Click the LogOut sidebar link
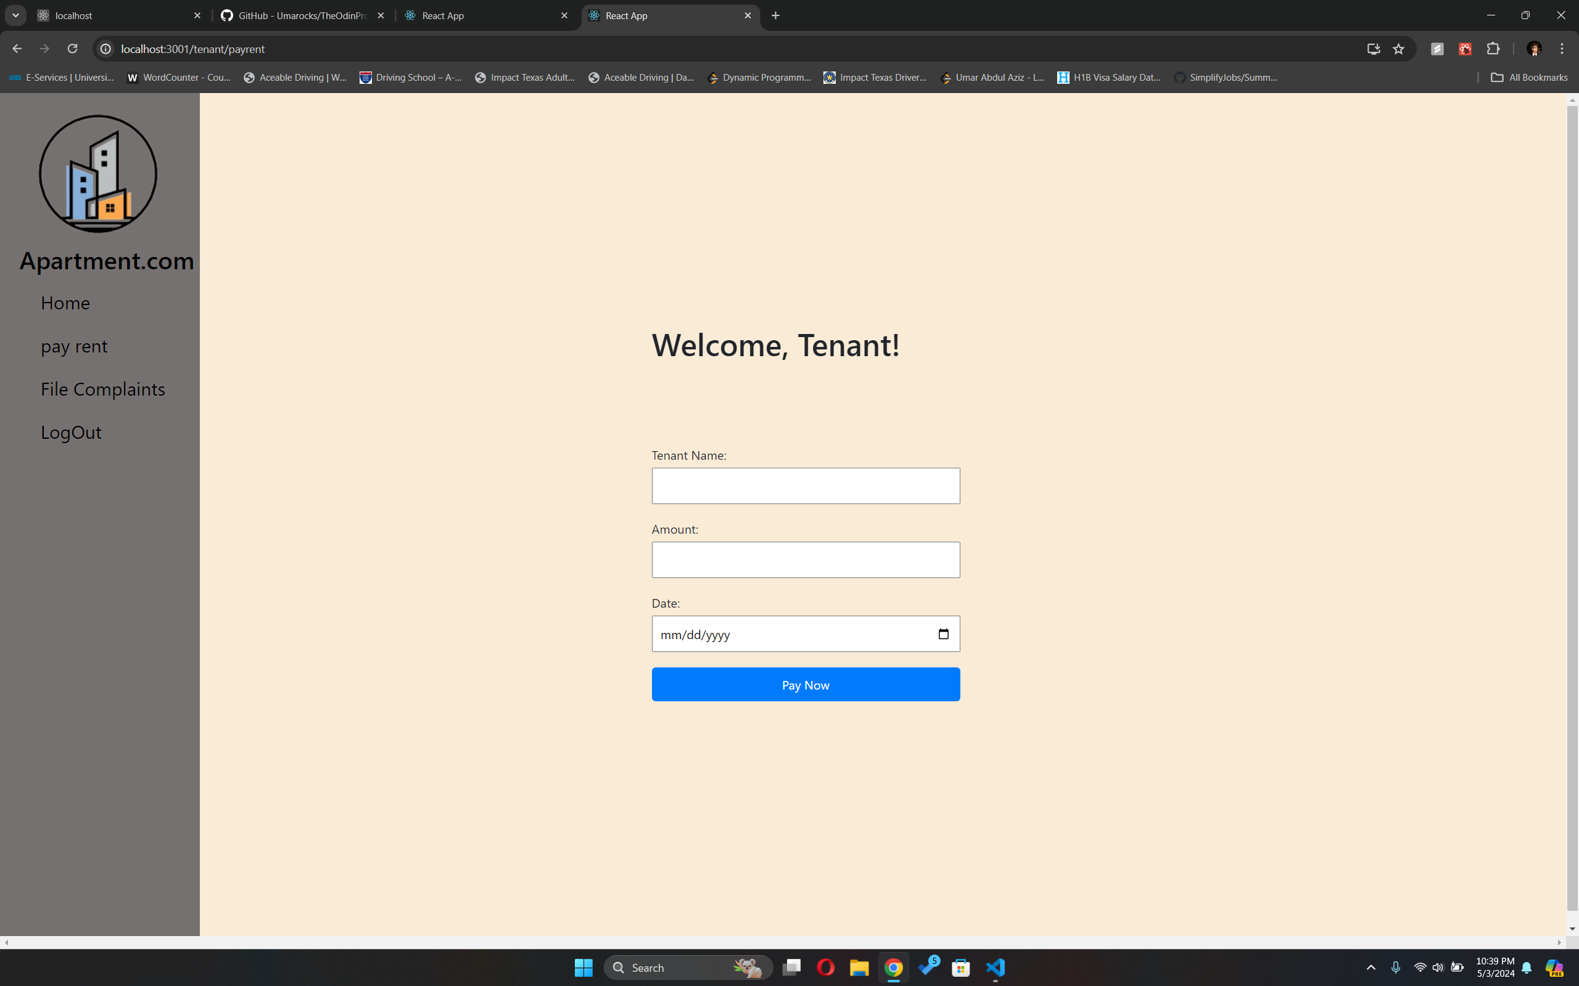Screen dimensions: 1579x986 pyautogui.click(x=71, y=433)
